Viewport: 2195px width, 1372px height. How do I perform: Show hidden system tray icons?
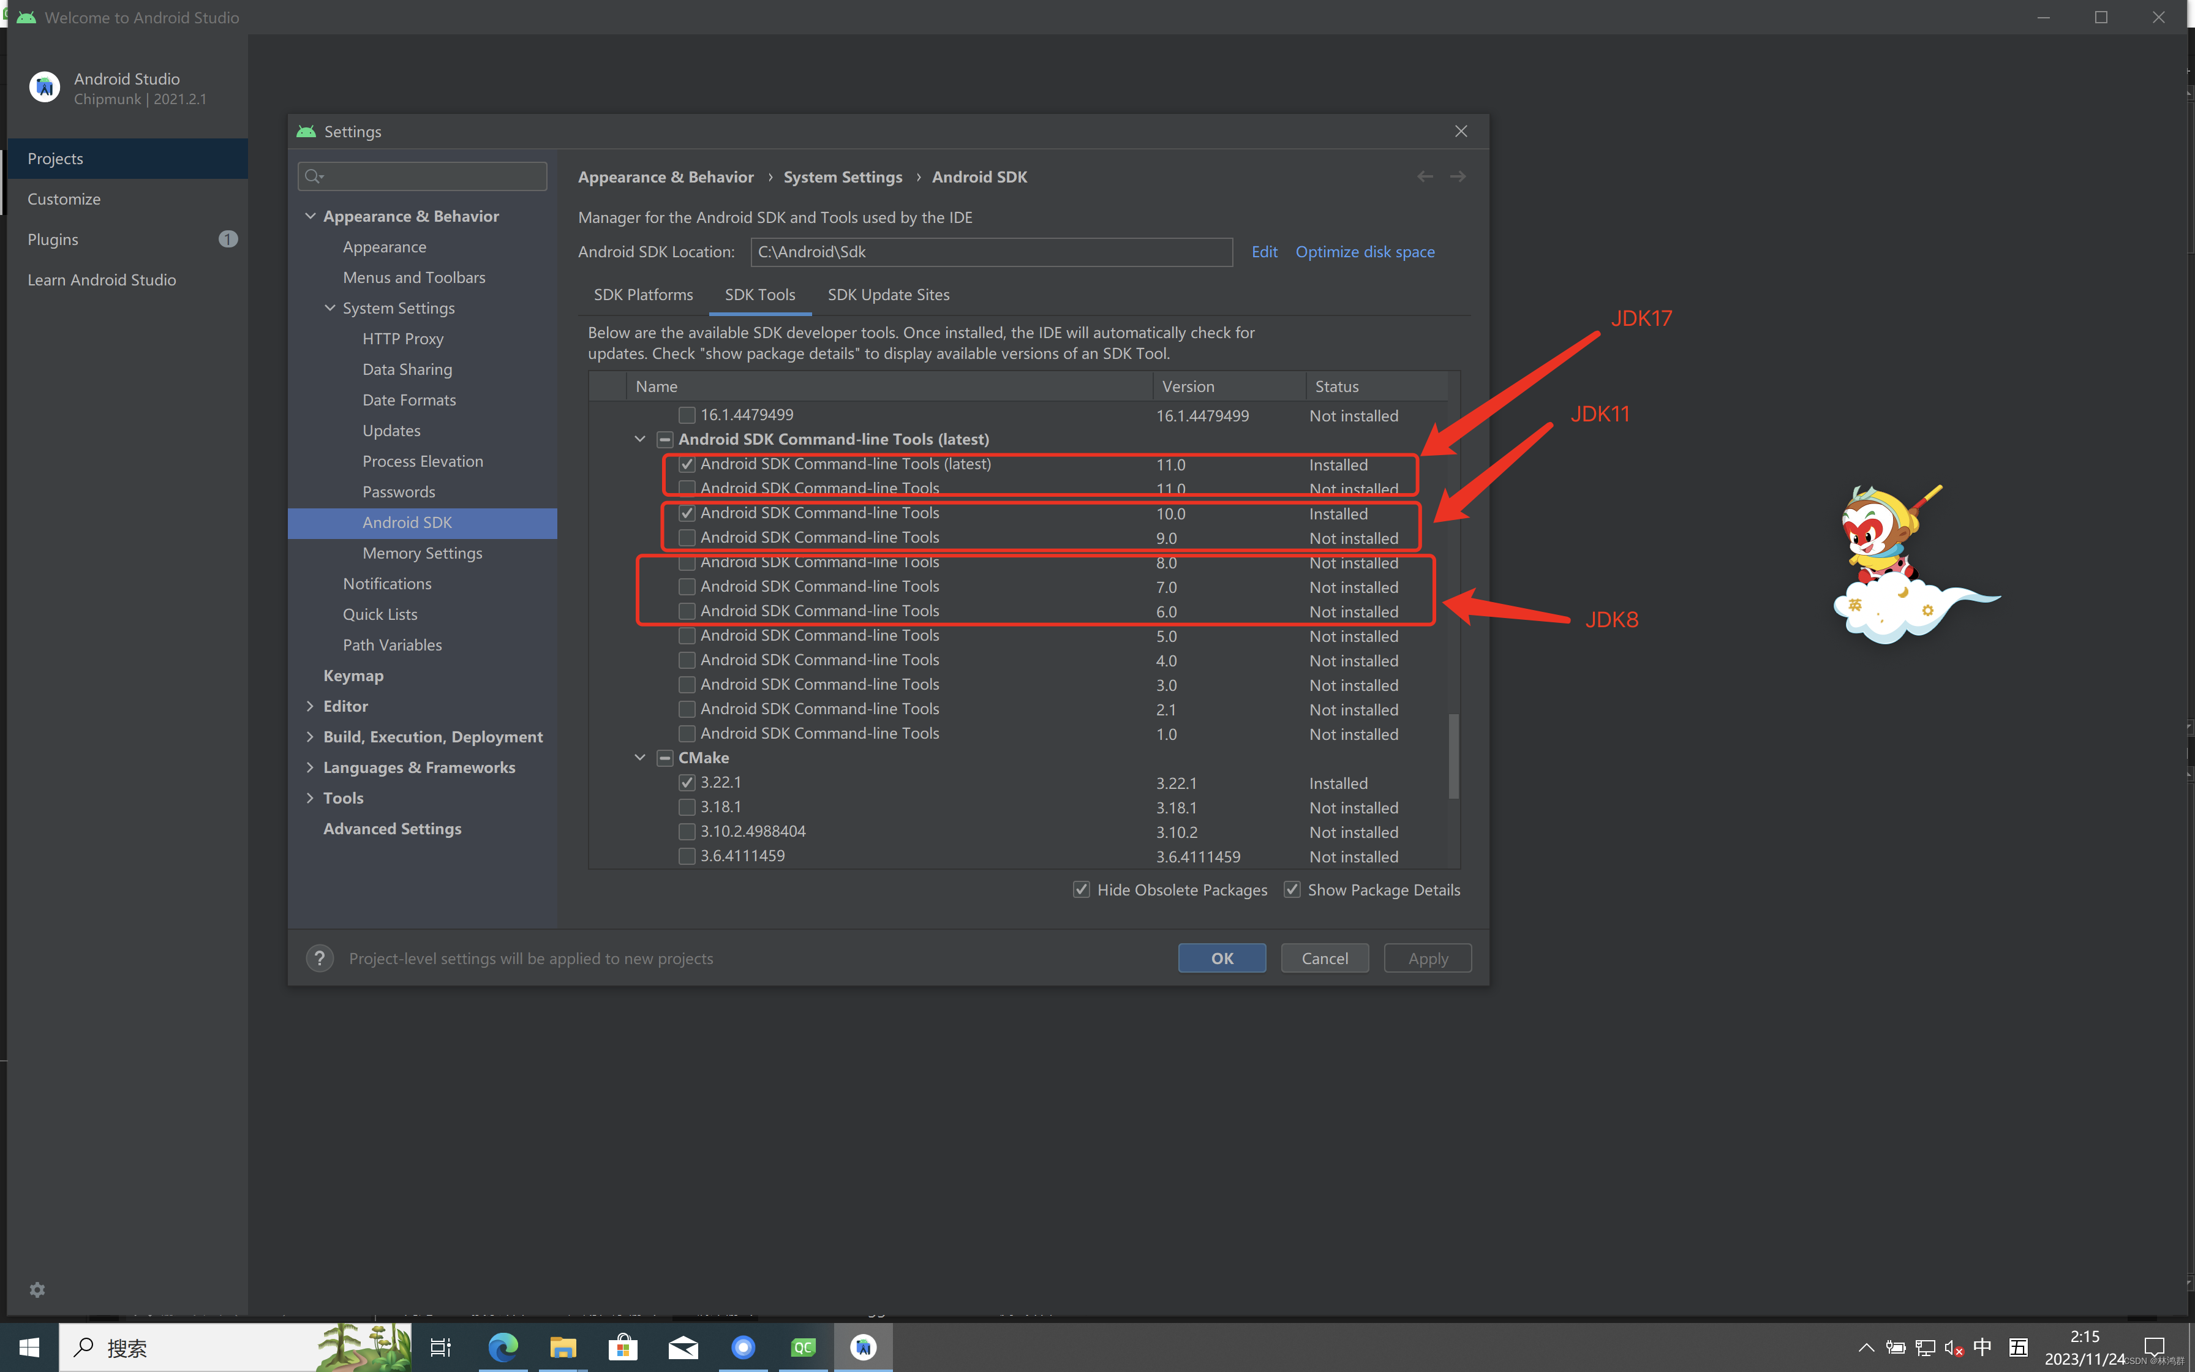coord(1866,1347)
